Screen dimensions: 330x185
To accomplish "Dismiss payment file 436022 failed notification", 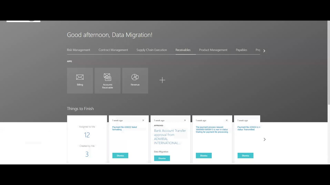I will 120,155.
